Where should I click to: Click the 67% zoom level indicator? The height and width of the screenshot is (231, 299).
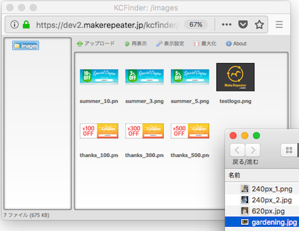click(196, 24)
